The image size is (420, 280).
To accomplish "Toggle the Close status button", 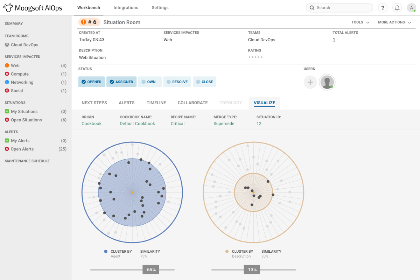I will [x=204, y=82].
